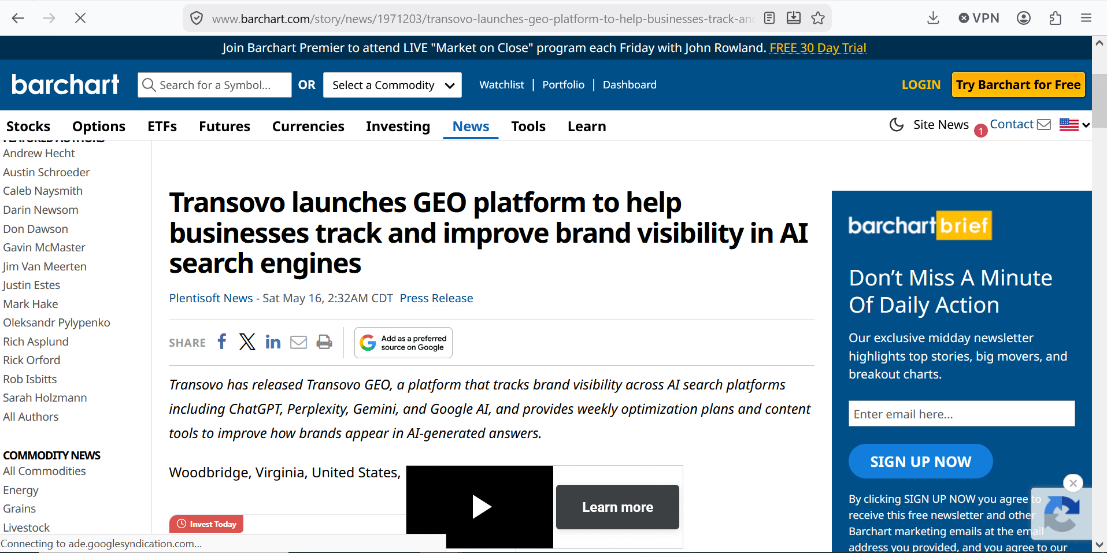
Task: Click Try Barchart for Free button
Action: coord(1018,85)
